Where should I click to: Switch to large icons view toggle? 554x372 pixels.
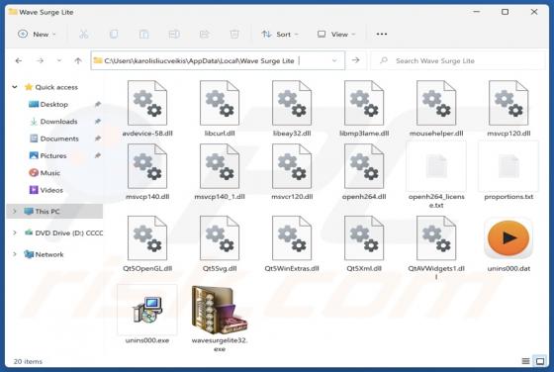tap(540, 361)
